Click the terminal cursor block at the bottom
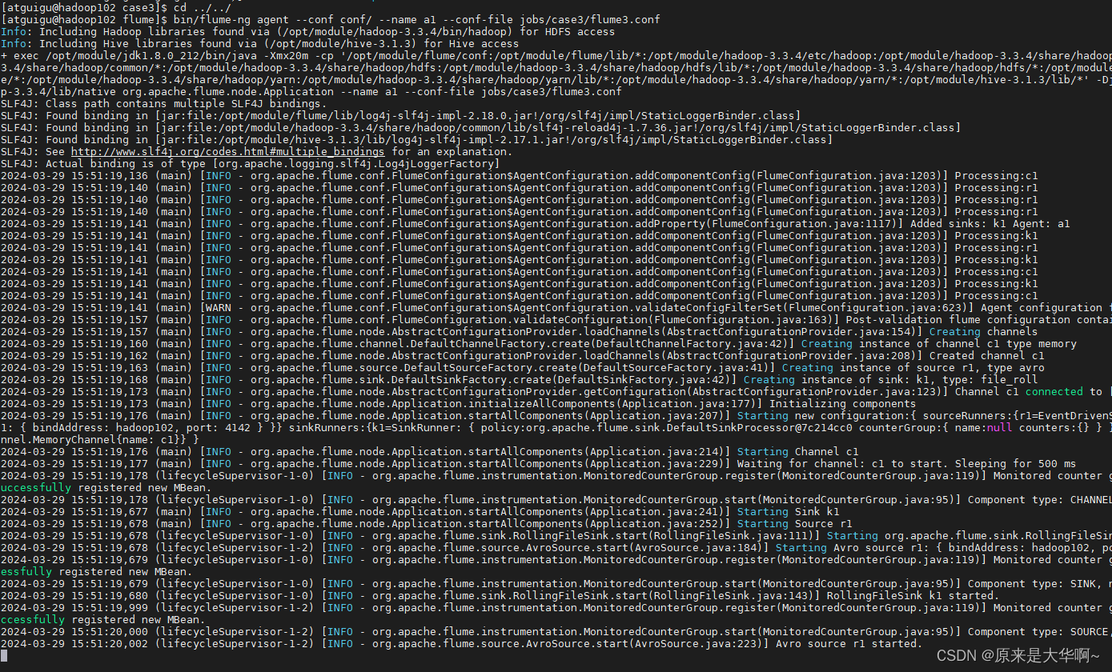Viewport: 1112px width, 672px height. coord(4,656)
